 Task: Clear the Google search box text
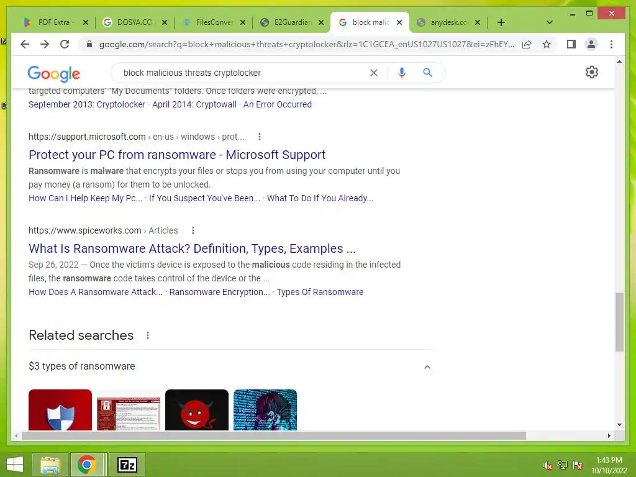(x=373, y=73)
